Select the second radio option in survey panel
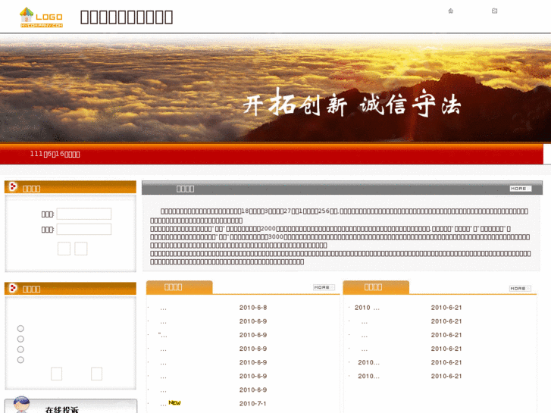Viewport: 551px width, 413px height. (20, 339)
